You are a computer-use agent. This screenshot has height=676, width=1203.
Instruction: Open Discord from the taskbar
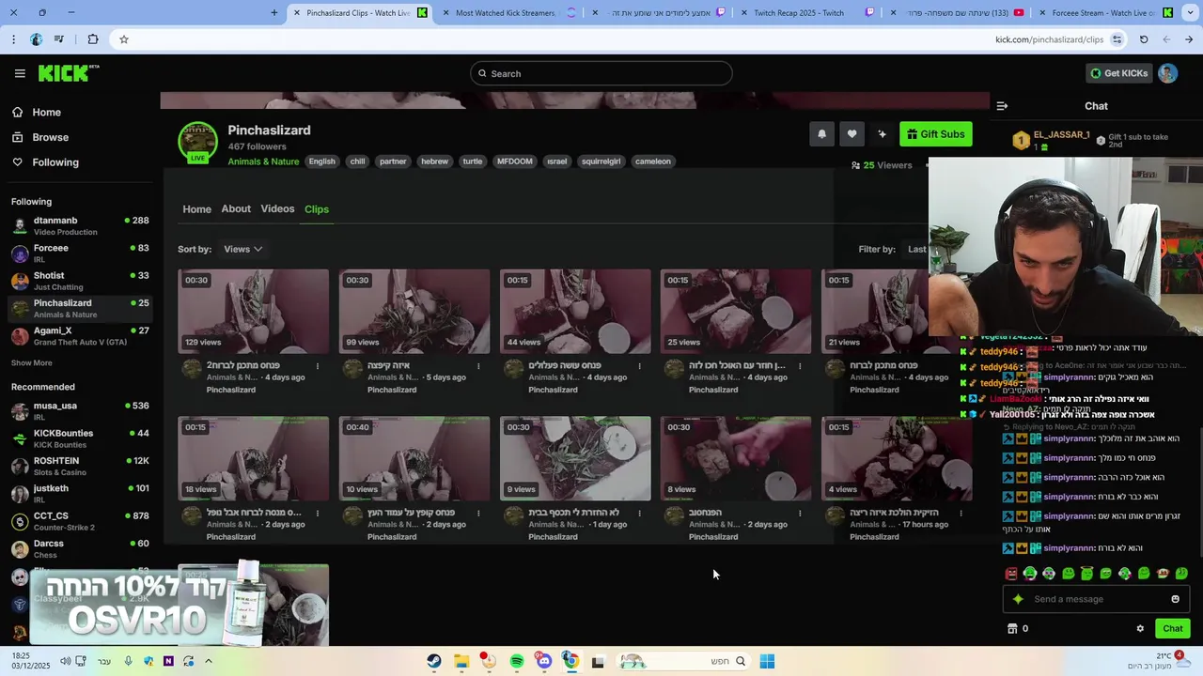[543, 661]
